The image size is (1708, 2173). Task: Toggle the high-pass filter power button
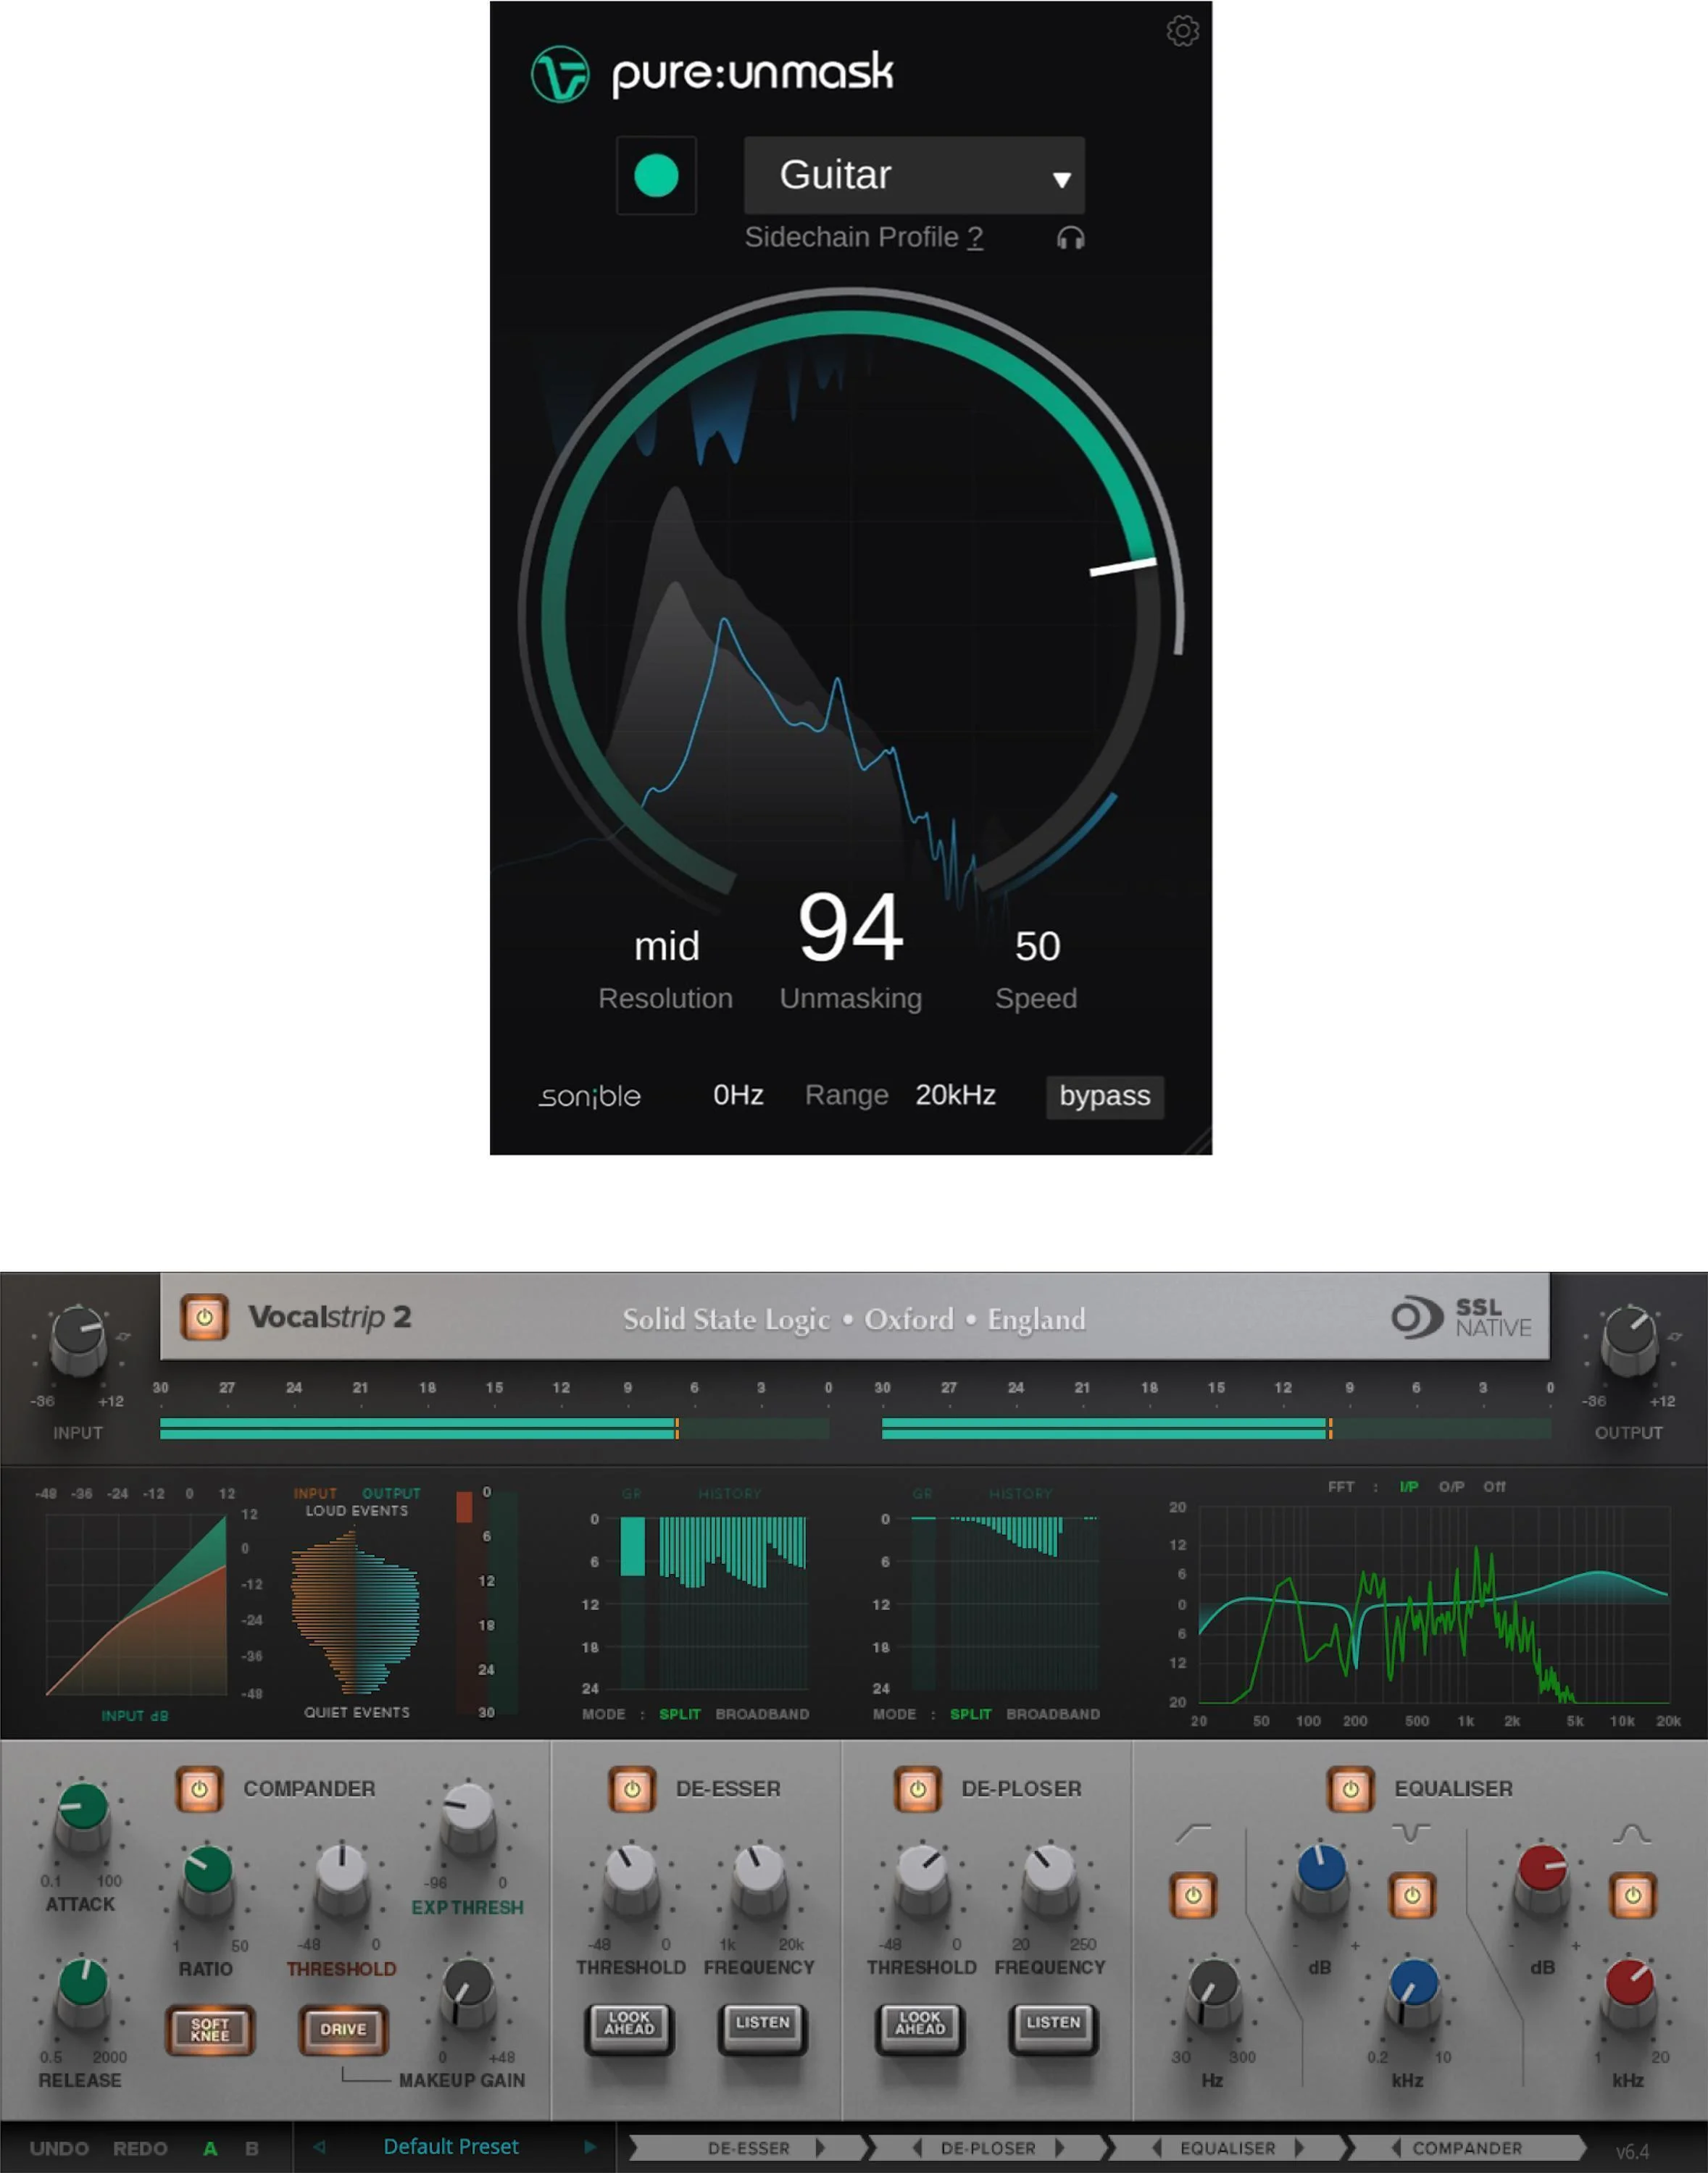(x=1193, y=1895)
